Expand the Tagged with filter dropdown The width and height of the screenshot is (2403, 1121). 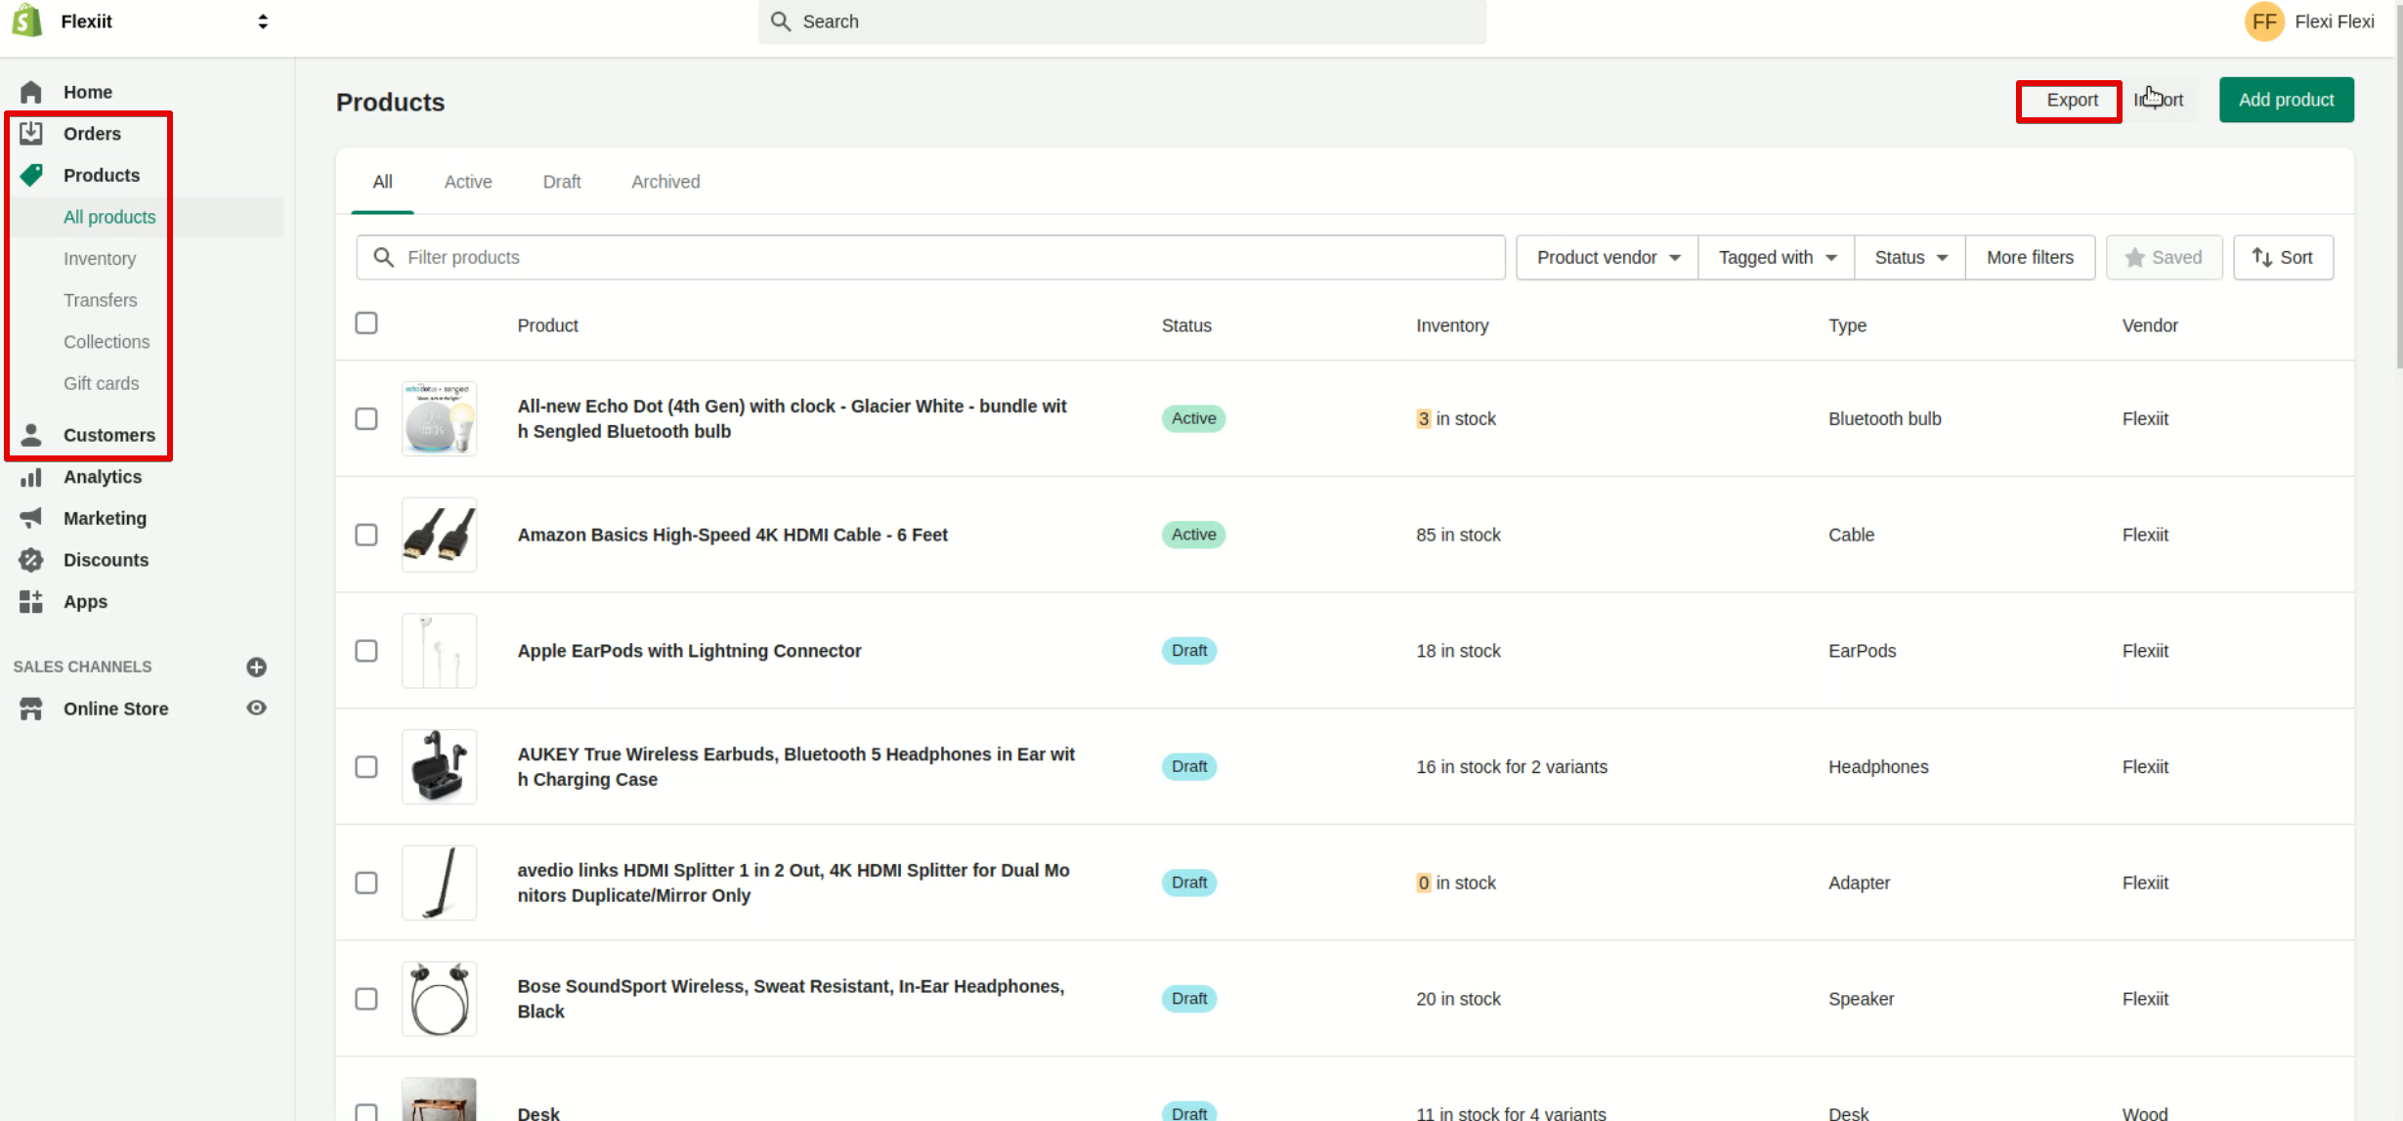click(x=1777, y=257)
